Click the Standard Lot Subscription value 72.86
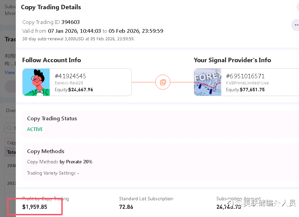 126,207
